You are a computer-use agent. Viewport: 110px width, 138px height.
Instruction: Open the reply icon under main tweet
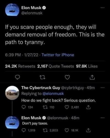(17, 77)
